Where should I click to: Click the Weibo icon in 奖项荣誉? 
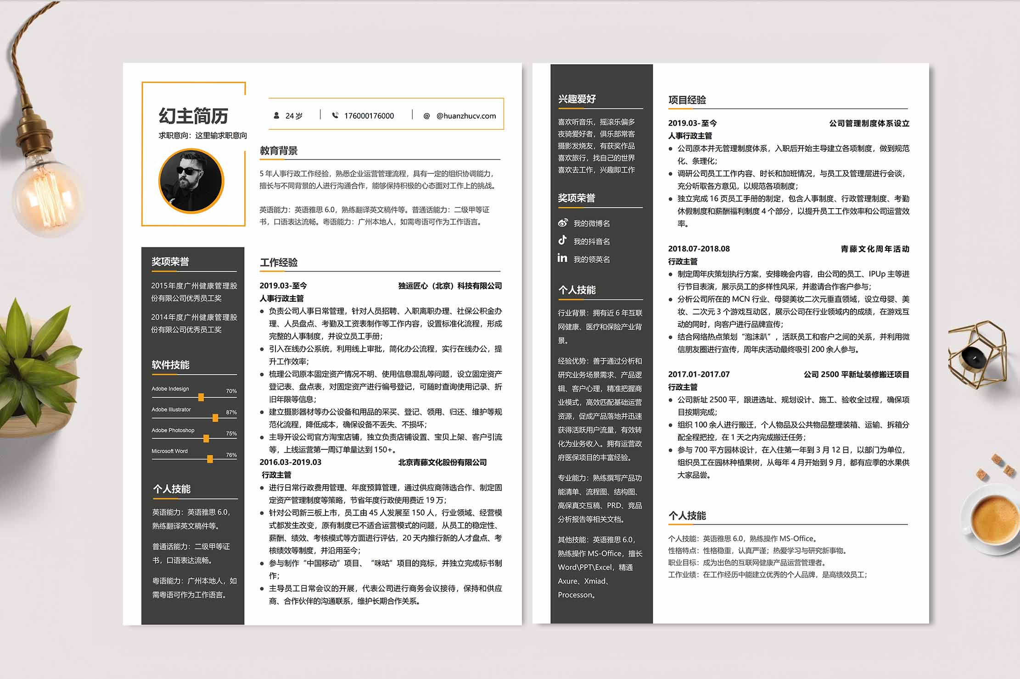pos(563,223)
